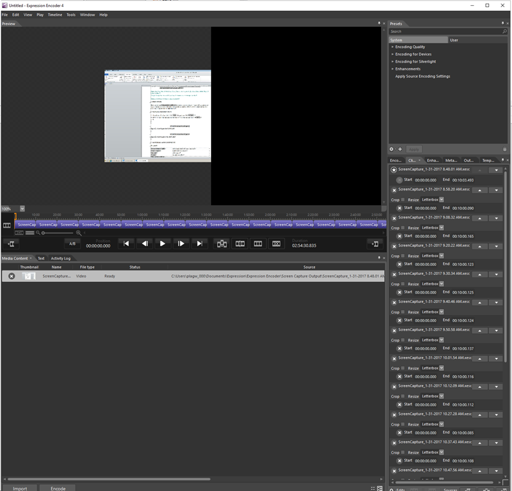This screenshot has height=491, width=512.
Task: Open the Timeline menu
Action: [55, 15]
